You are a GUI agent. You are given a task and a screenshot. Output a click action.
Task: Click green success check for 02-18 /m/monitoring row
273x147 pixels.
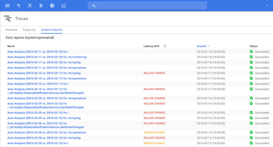coord(251,57)
